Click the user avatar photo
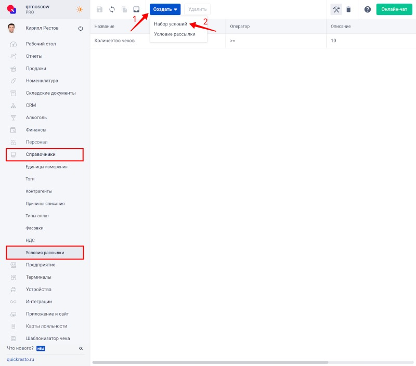This screenshot has width=416, height=366. click(11, 28)
